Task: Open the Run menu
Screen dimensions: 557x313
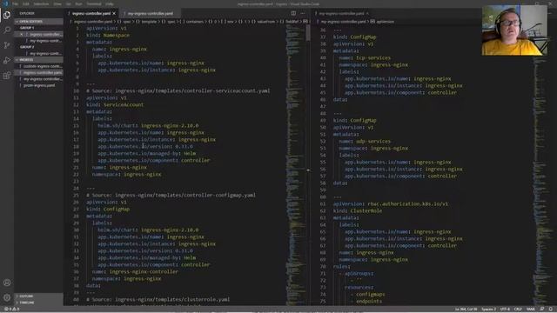Action: [79, 3]
